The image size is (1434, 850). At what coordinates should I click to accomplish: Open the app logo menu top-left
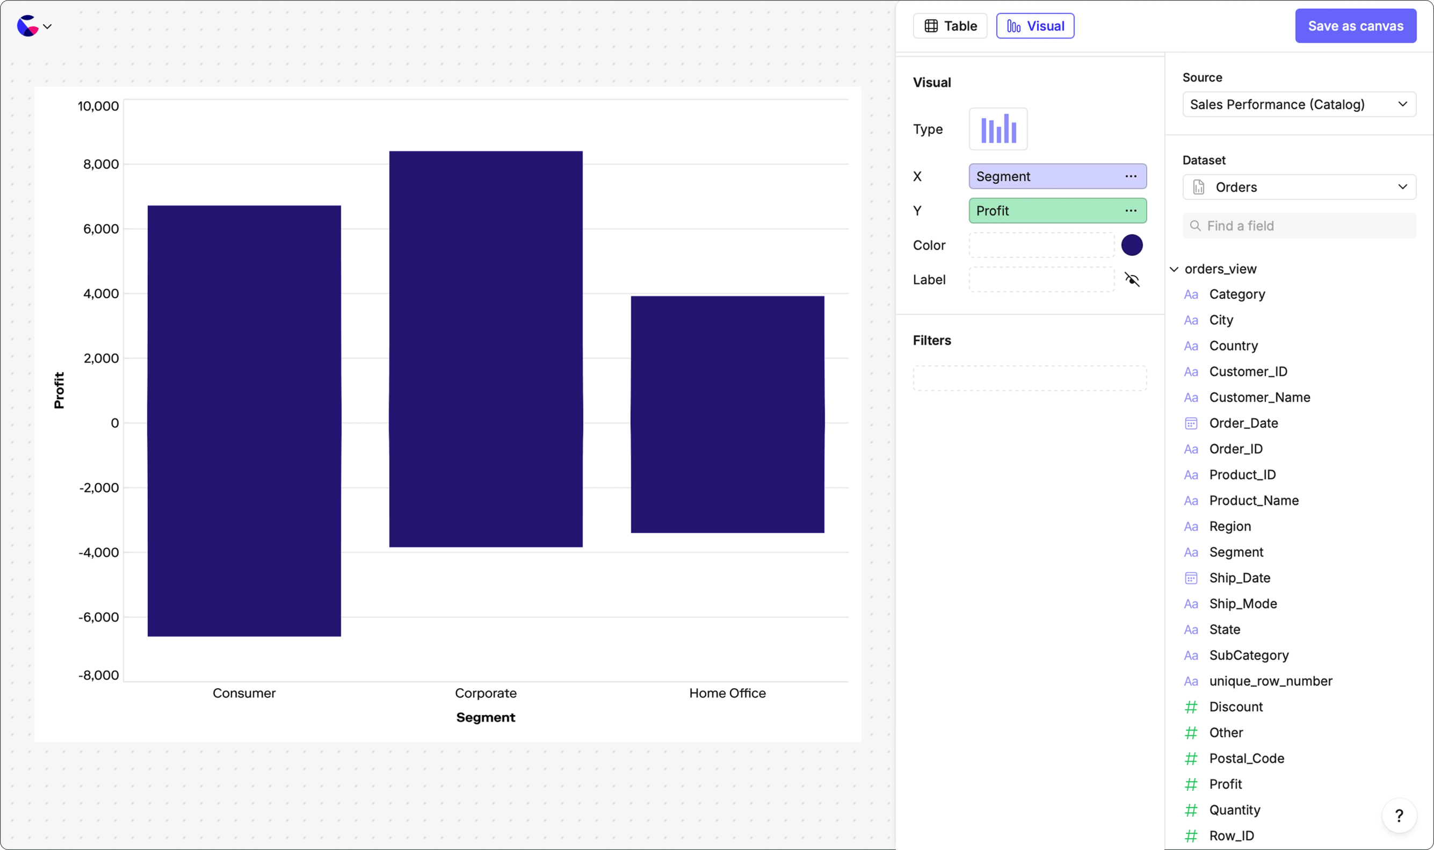34,26
